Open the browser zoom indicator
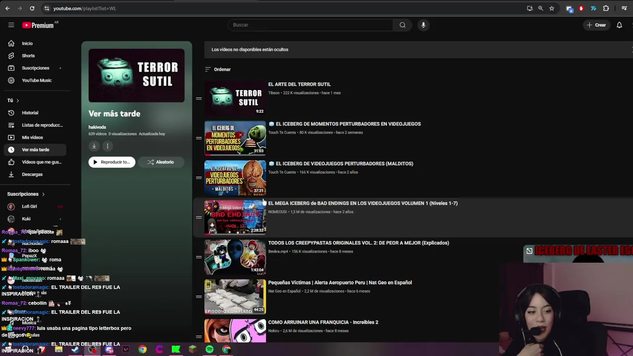633x356 pixels. click(x=541, y=8)
